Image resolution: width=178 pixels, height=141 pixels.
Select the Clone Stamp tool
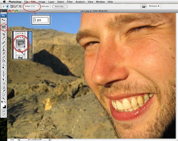click(4, 50)
